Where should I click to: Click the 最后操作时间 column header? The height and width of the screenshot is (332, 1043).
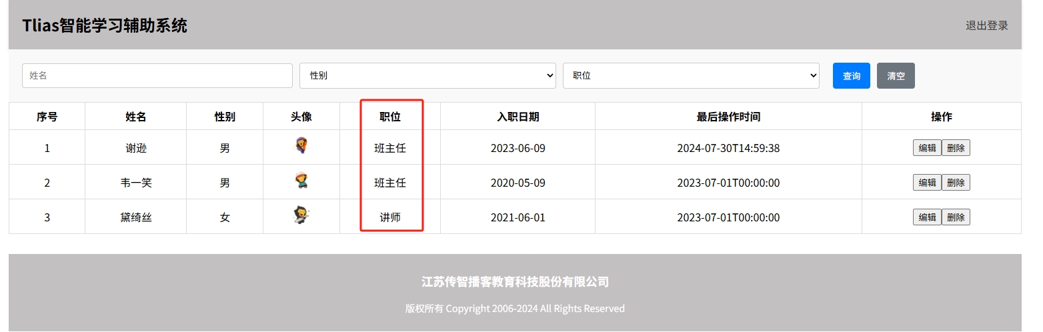click(728, 117)
